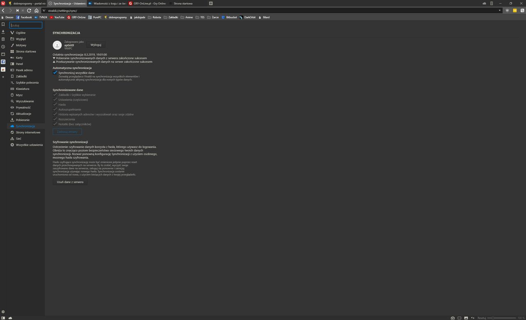Open the Zakładki bookmarks folder
Screen dimensions: 526x320
(171, 17)
